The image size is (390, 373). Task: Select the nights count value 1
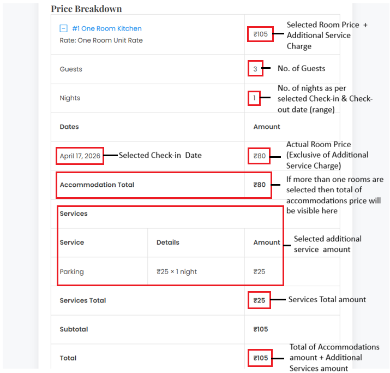[x=254, y=98]
